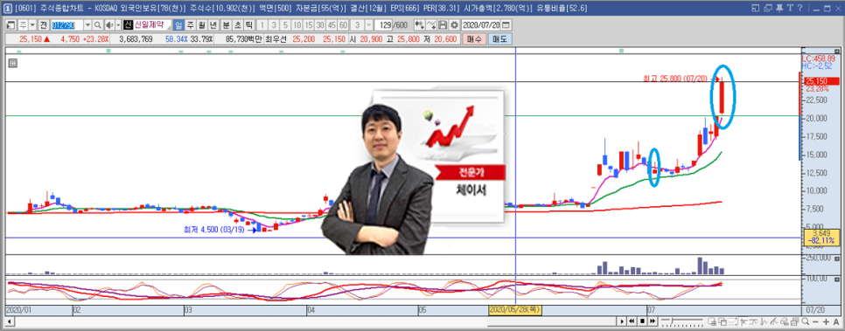This screenshot has width=845, height=331.
Task: Click the rewind double-arrow control
Action: pyautogui.click(x=632, y=321)
